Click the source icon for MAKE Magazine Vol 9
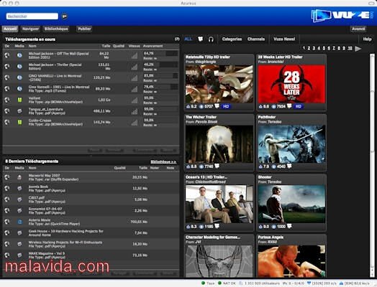 coord(7,255)
